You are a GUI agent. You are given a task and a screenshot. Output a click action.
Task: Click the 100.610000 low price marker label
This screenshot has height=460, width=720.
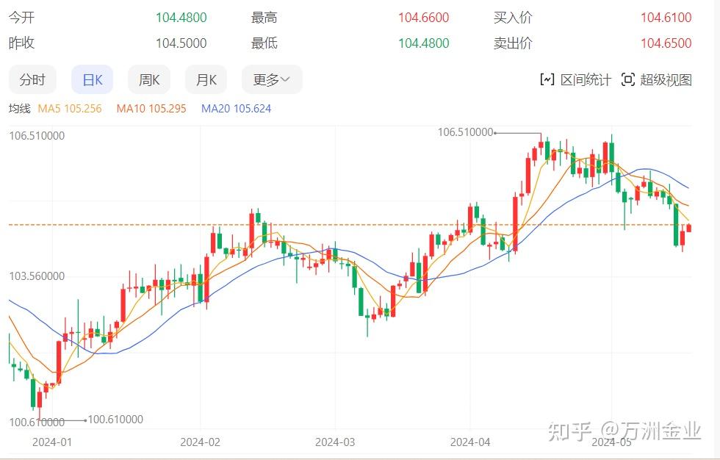[115, 419]
